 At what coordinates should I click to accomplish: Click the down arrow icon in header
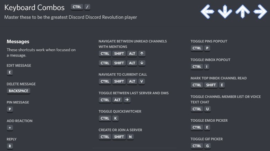225,12
